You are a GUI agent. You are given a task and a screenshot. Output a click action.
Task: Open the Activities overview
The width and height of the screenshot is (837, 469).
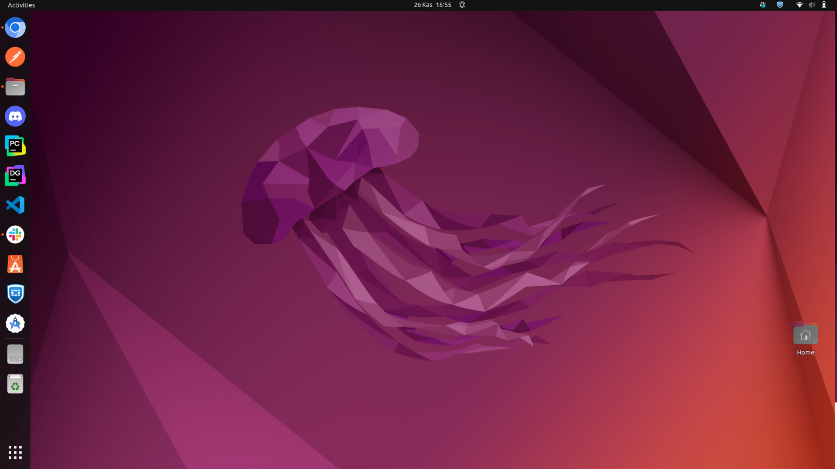click(21, 5)
